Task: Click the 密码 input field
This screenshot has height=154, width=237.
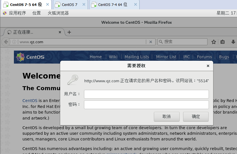Action: click(x=146, y=105)
